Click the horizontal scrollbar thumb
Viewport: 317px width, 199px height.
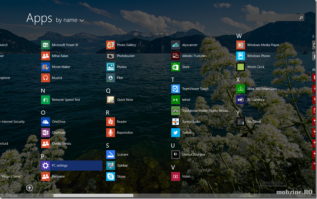point(93,196)
